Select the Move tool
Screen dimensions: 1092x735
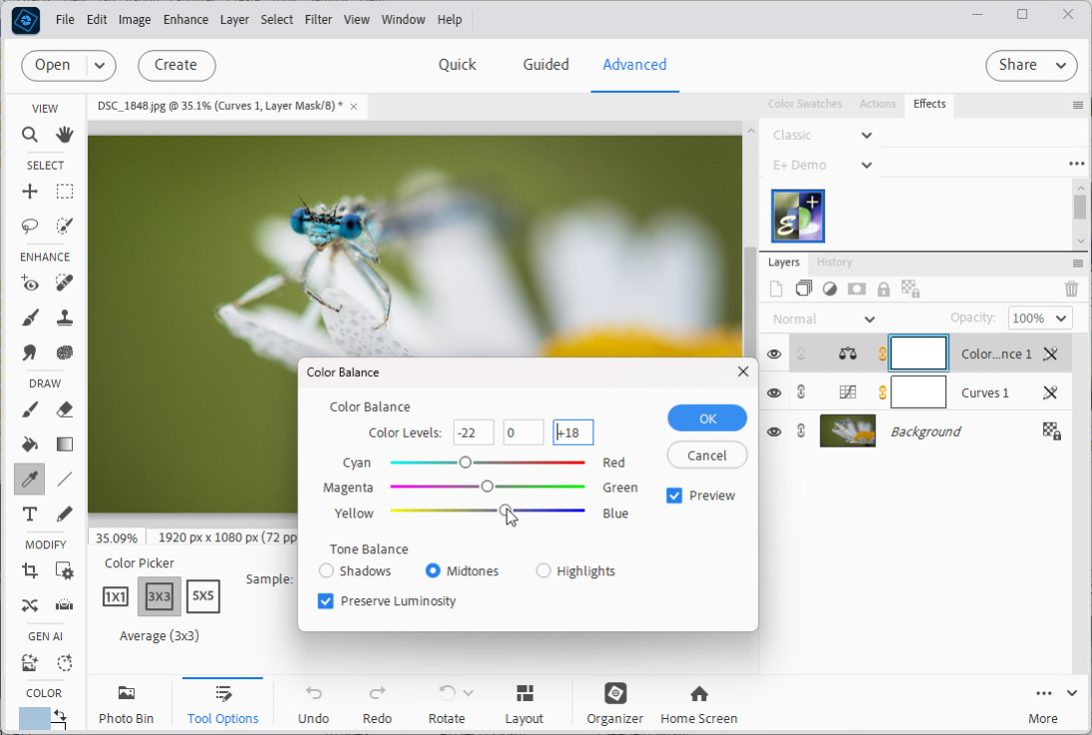(29, 191)
